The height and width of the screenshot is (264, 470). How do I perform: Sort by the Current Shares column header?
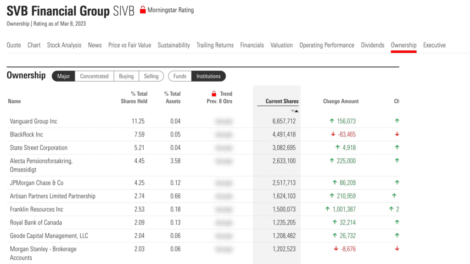282,101
